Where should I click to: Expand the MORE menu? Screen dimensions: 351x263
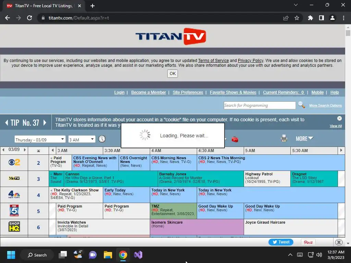304,139
